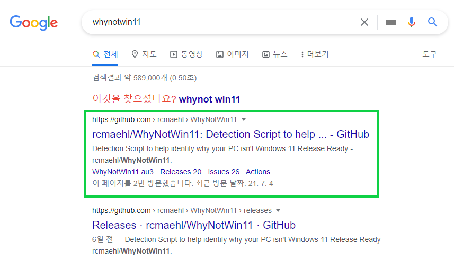Switch to the 이미지 (Images) tab

[x=232, y=54]
